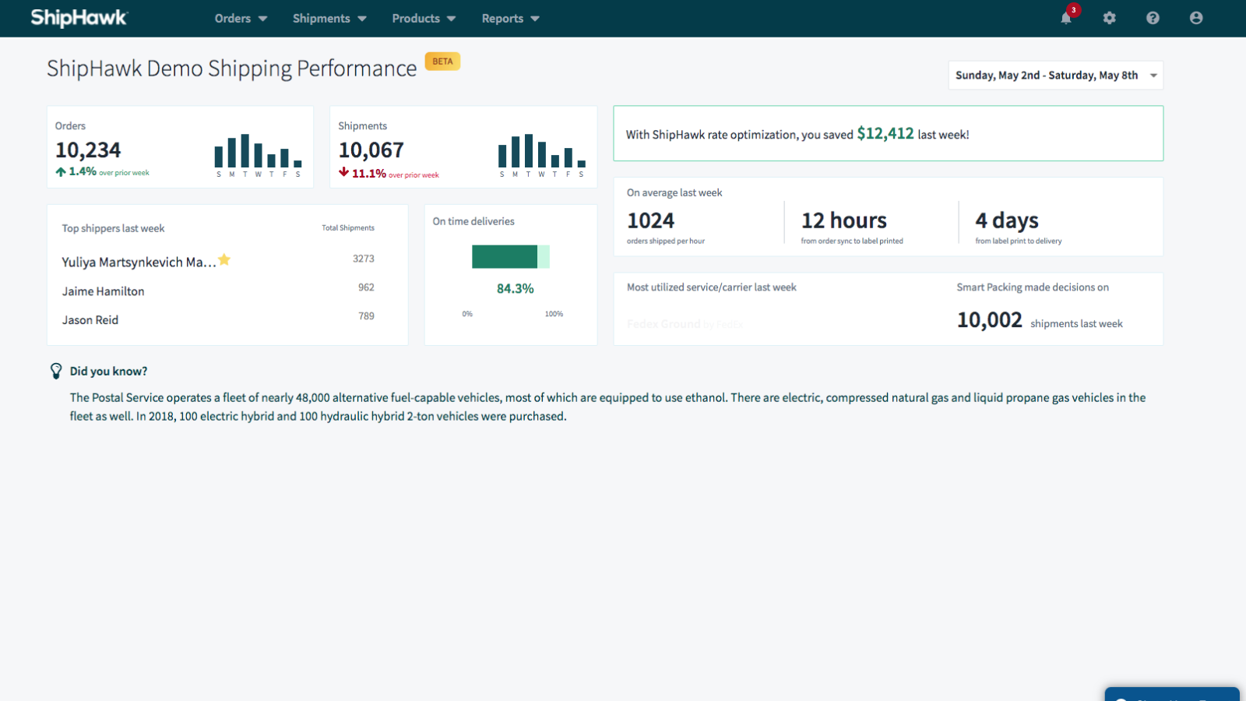Click the Shipments weekly bar chart
This screenshot has width=1246, height=701.
coord(541,155)
